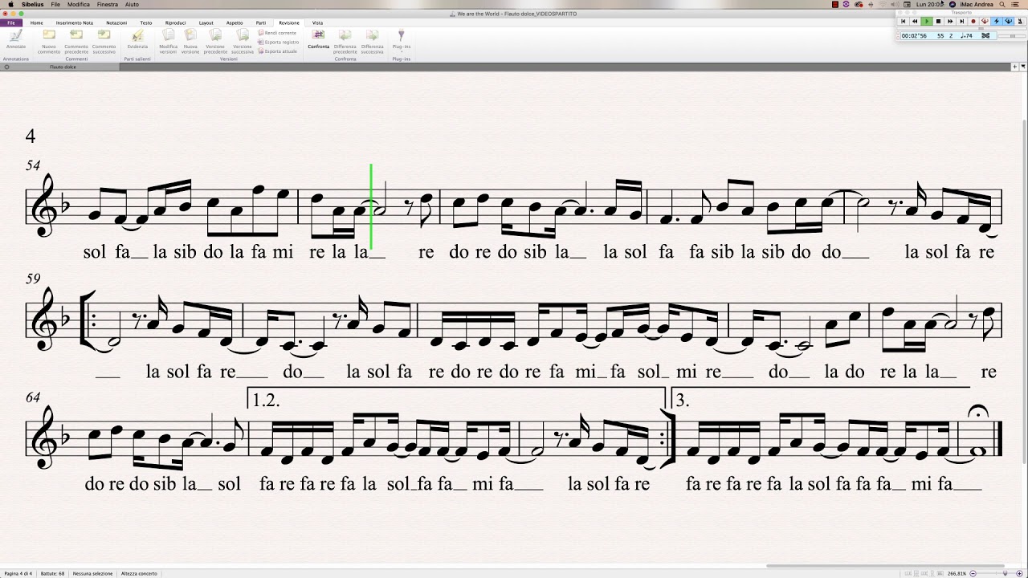The image size is (1028, 578).
Task: Open the new tab plus button
Action: pyautogui.click(x=1014, y=67)
